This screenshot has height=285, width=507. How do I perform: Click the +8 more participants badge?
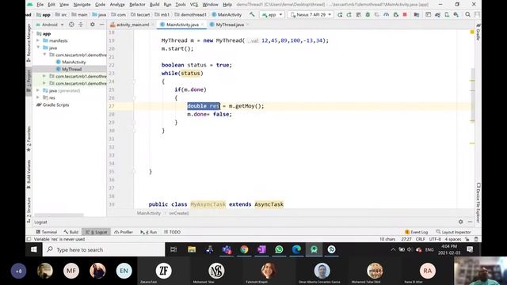point(18,271)
